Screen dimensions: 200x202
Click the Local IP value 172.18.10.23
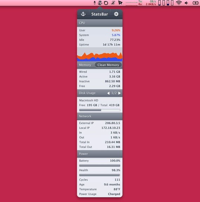(111, 128)
